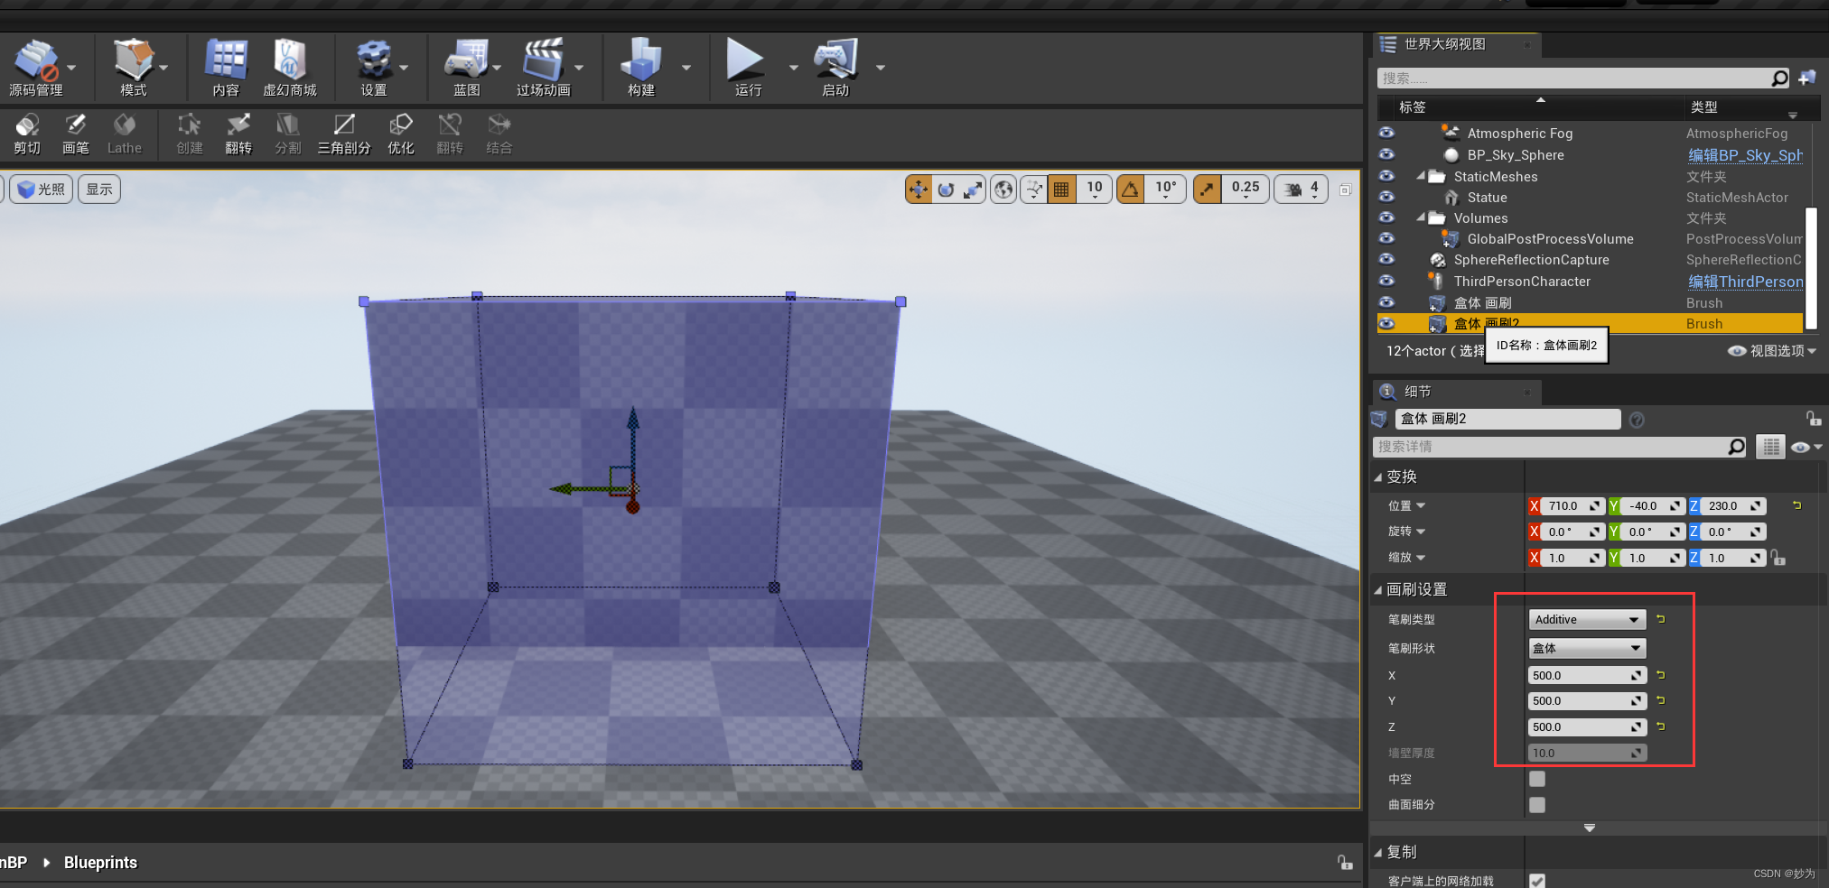Select GlobalPostProcessVolume in outliner
The height and width of the screenshot is (888, 1829).
point(1550,239)
